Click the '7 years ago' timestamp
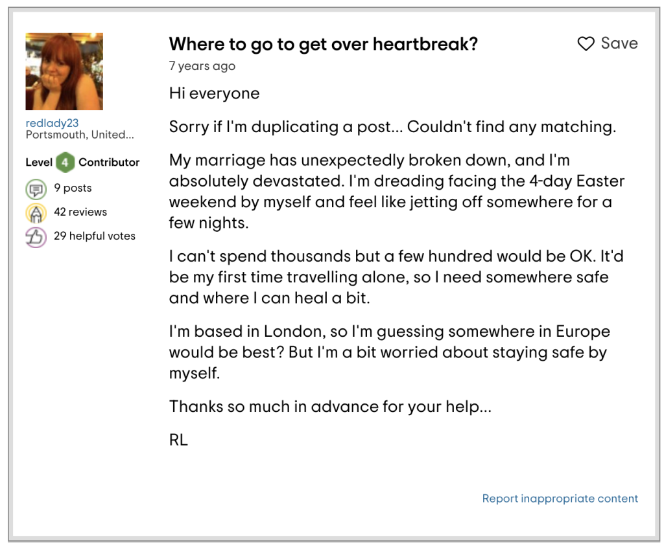 (x=202, y=66)
